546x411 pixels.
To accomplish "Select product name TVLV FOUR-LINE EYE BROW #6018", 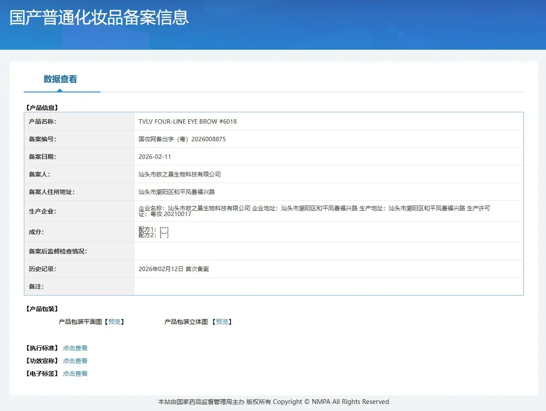I will point(188,121).
